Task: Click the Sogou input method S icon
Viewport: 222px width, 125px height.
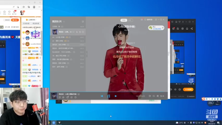Action: (203, 99)
